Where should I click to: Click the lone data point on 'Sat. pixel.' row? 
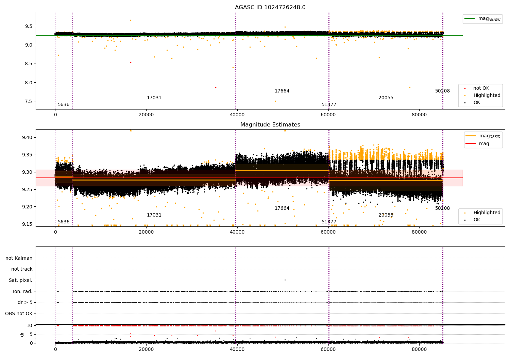(x=285, y=280)
